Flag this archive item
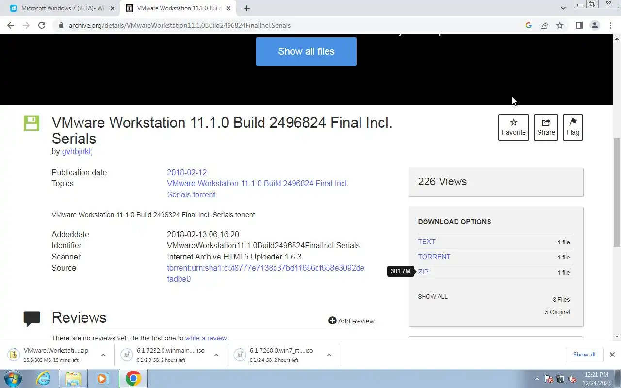This screenshot has height=388, width=621. pos(572,128)
